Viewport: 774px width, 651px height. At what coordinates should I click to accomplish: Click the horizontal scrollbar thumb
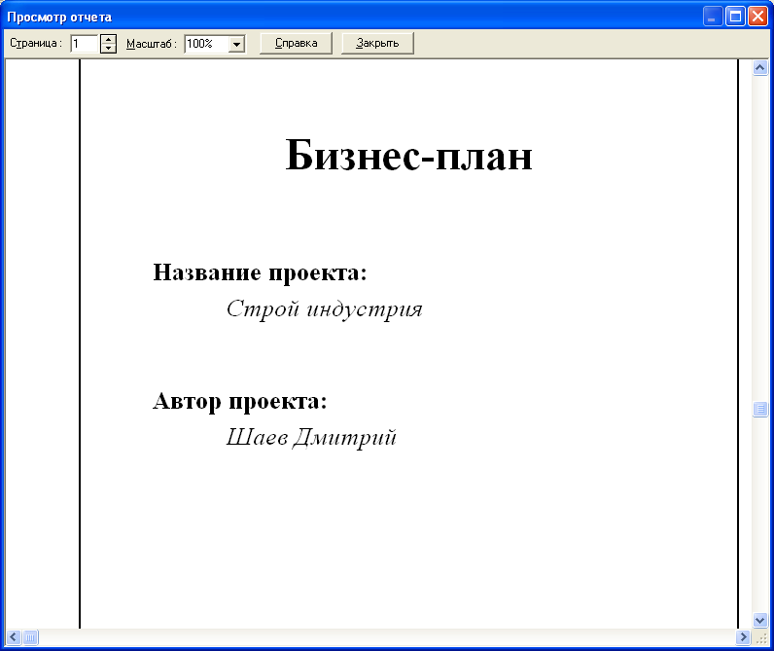30,637
